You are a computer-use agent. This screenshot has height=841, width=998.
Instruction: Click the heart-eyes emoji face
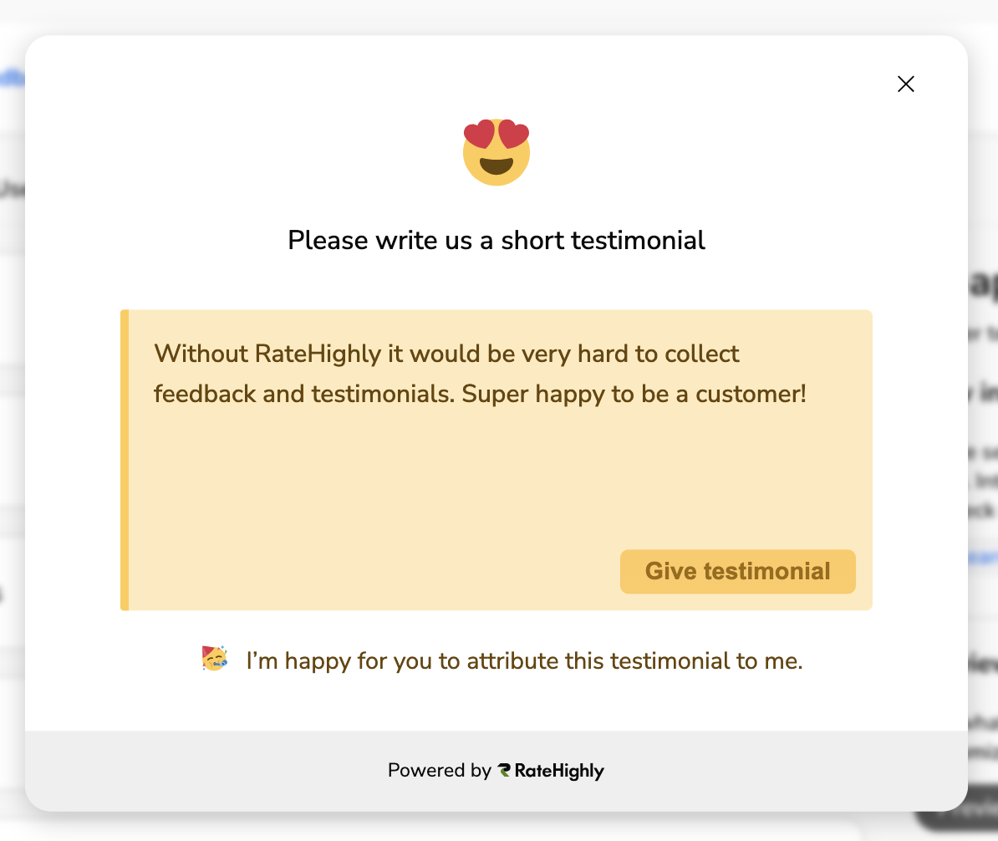click(x=496, y=151)
